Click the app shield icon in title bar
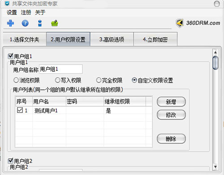The width and height of the screenshot is (224, 175). (x=7, y=4)
